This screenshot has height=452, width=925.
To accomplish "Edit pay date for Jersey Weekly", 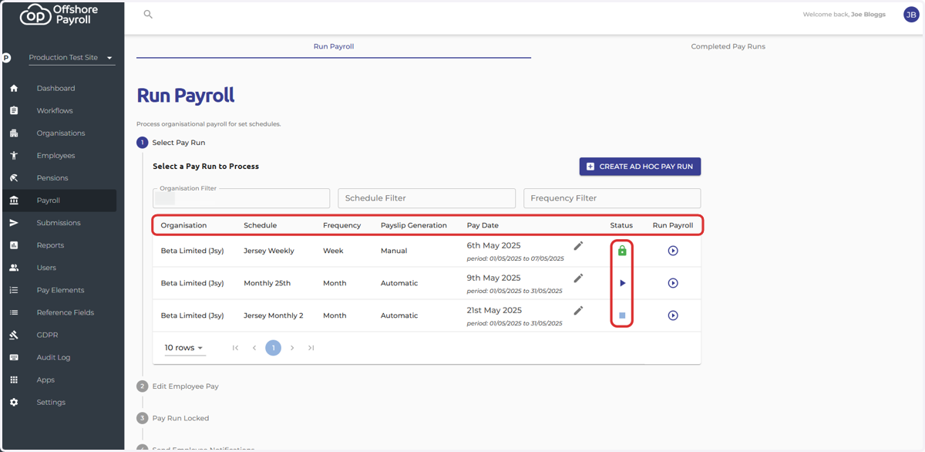I will [578, 245].
